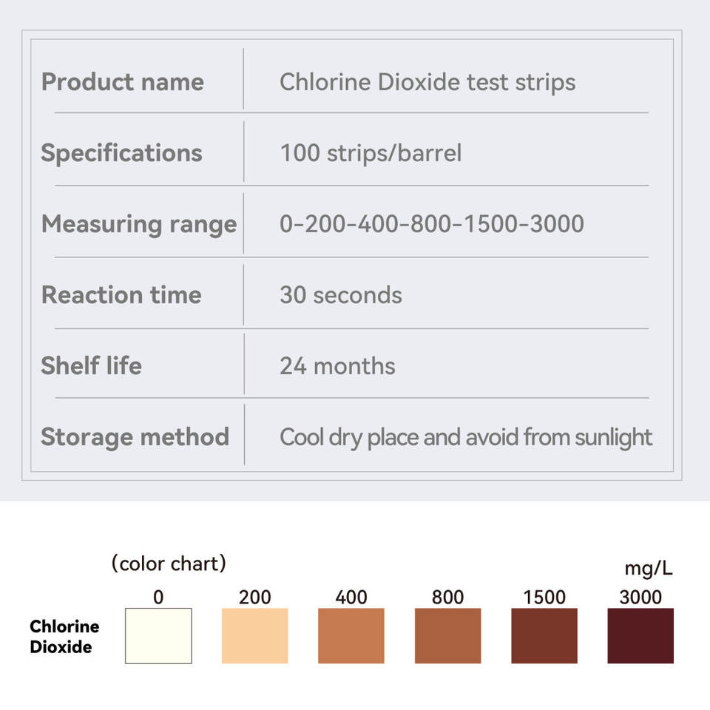Click the 0 mg/L cream color swatch
Image resolution: width=710 pixels, height=710 pixels.
tap(158, 635)
